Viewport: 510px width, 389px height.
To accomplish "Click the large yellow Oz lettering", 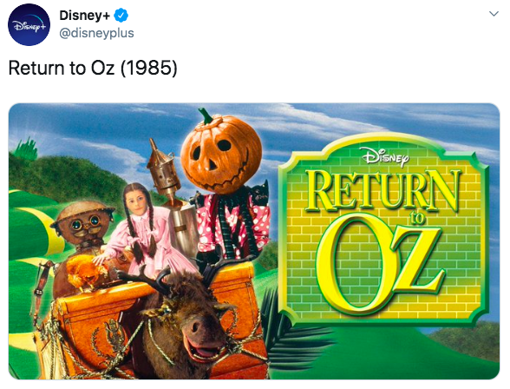I will (x=381, y=266).
